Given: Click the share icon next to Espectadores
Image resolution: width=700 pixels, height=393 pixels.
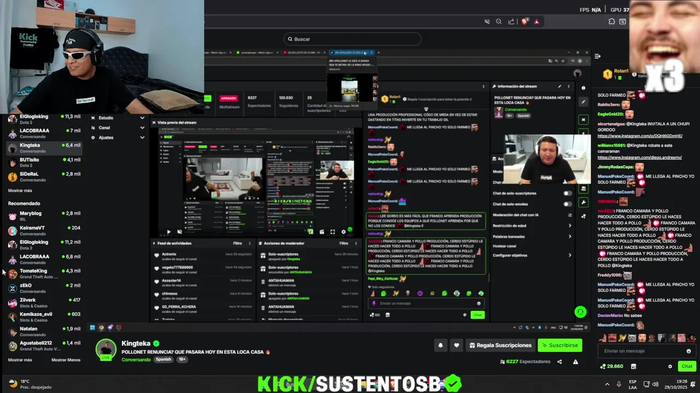Looking at the screenshot, I should pos(559,361).
